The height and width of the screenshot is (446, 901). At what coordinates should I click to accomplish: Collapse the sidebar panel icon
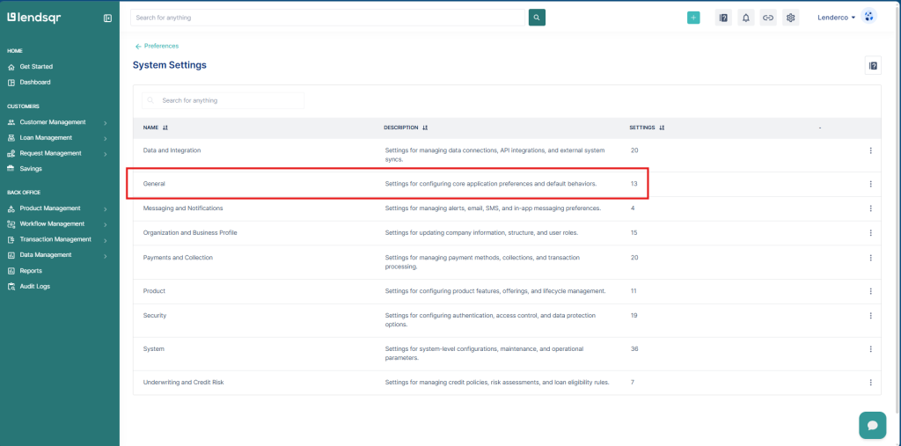(107, 18)
